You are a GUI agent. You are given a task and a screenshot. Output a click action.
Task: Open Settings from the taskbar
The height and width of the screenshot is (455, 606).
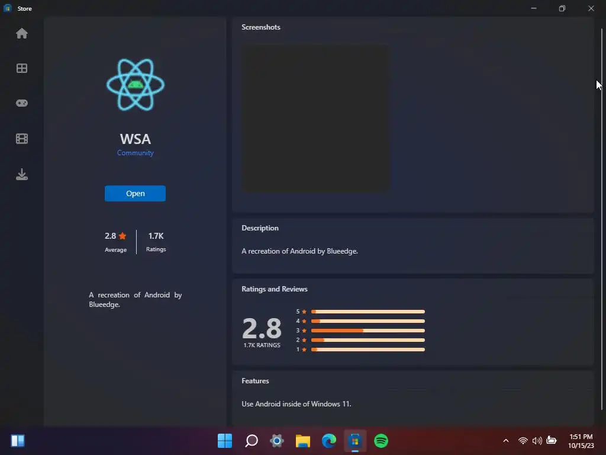pos(277,441)
